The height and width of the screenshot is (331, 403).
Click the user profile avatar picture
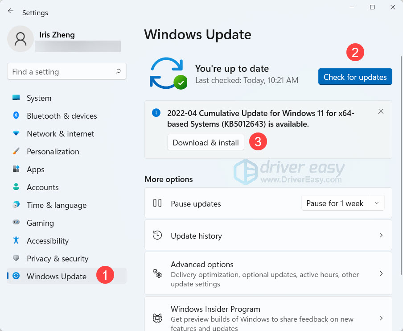[x=21, y=39]
